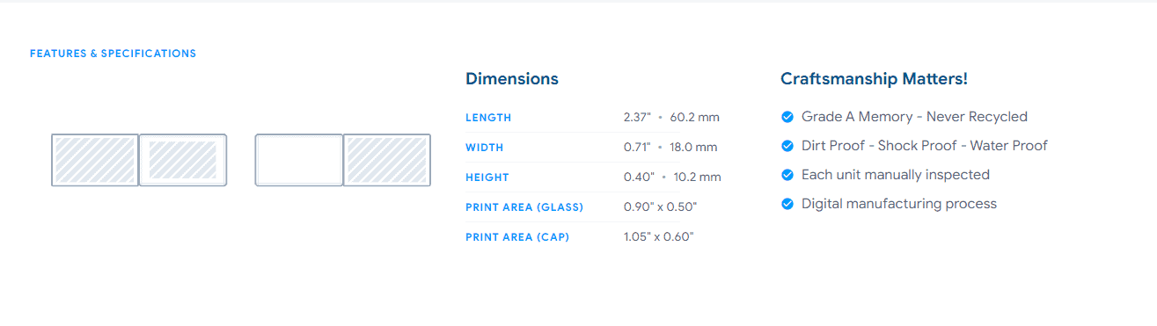Screen dimensions: 1157x326
Task: Click the 60.2 mm length value
Action: 695,118
